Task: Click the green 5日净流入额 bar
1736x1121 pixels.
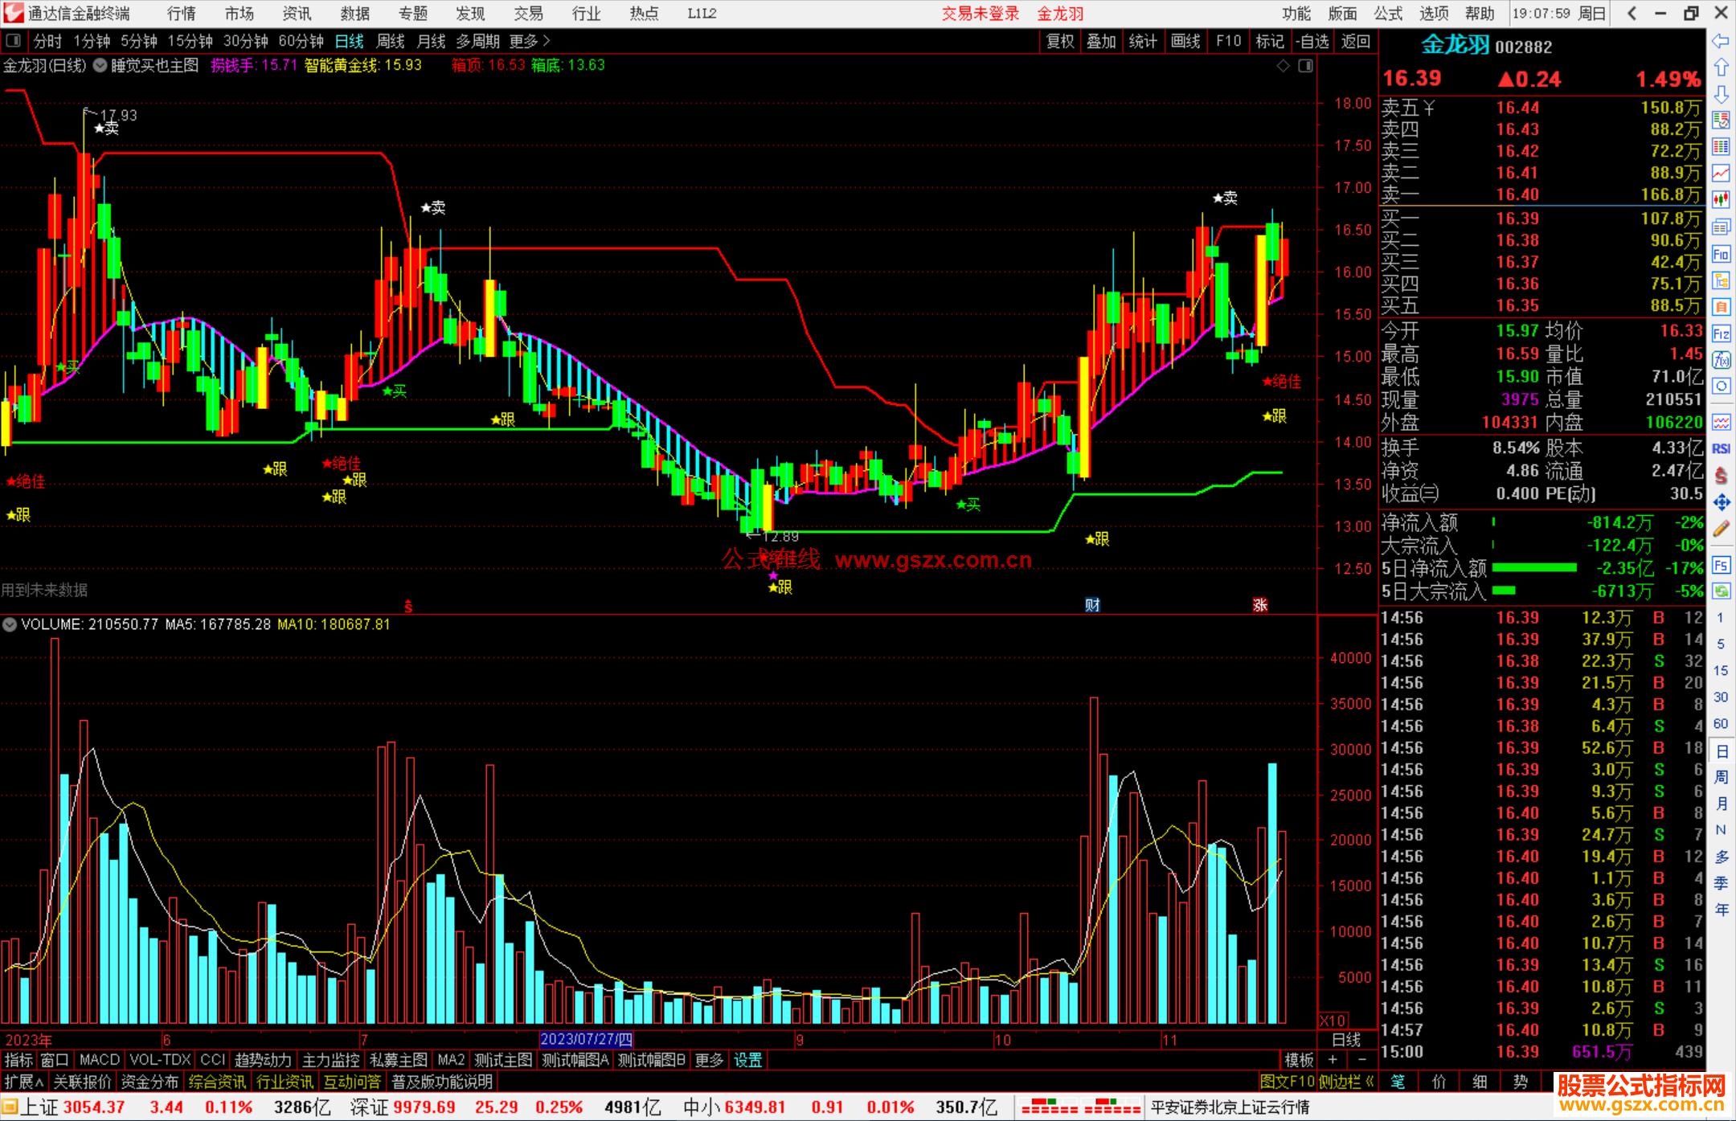Action: pos(1534,568)
